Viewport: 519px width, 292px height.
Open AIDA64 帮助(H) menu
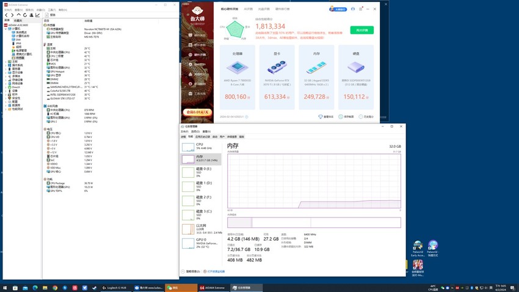click(x=62, y=10)
